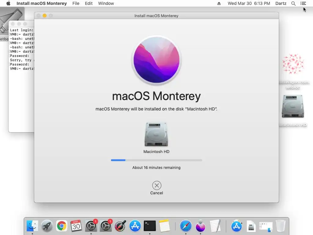Open Finder from the Dock

32,226
